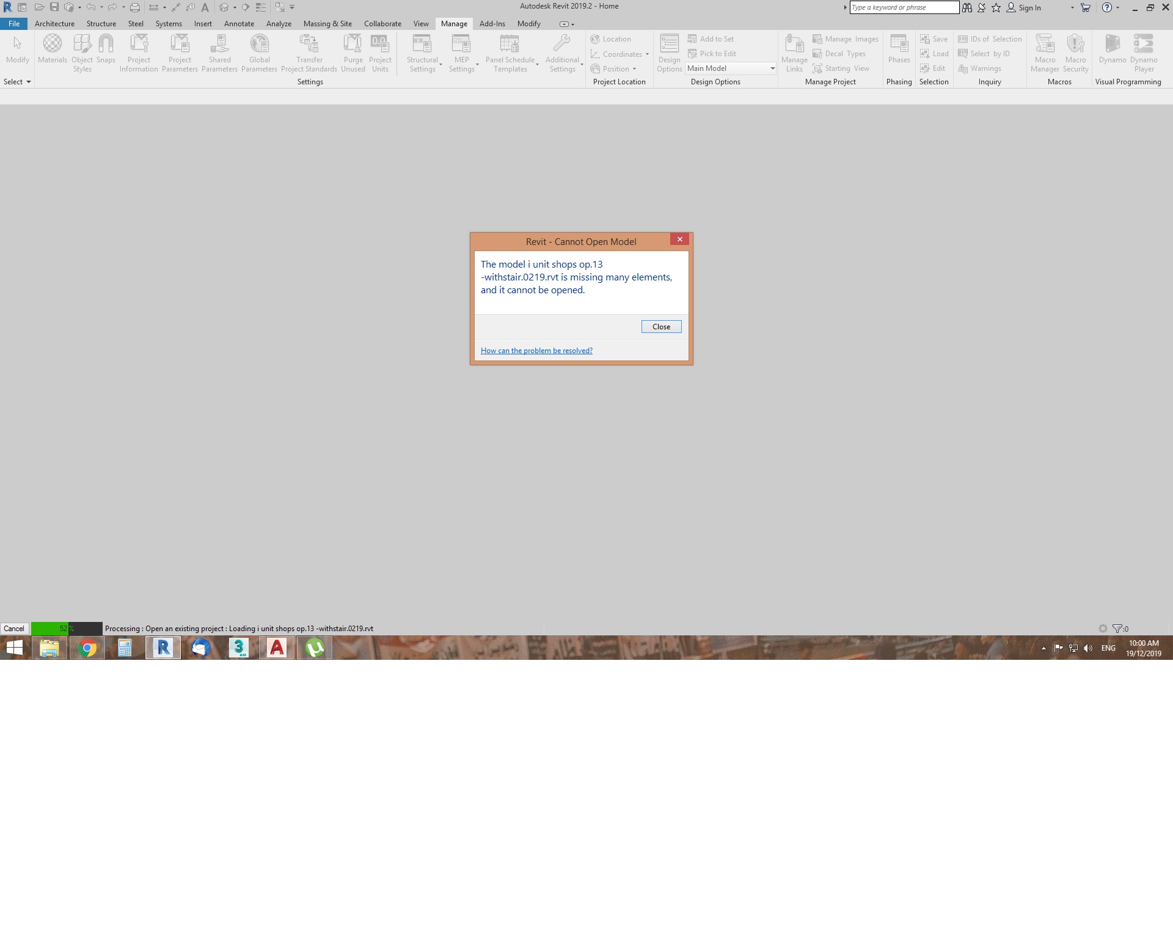This screenshot has width=1173, height=936.
Task: Open Object Styles settings
Action: click(82, 53)
